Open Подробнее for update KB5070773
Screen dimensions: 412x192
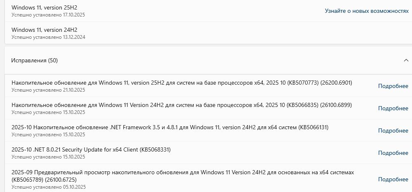tap(393, 86)
